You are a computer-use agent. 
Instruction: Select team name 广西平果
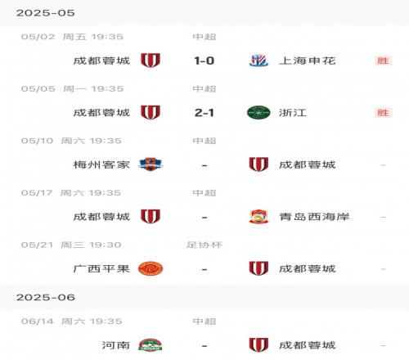pyautogui.click(x=101, y=269)
